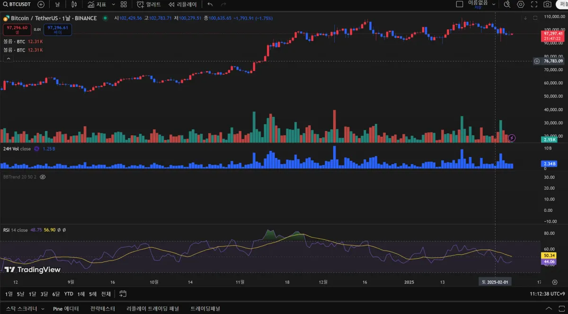Click the undo arrow in the top toolbar
Screen dimensions: 568x314
pyautogui.click(x=210, y=4)
